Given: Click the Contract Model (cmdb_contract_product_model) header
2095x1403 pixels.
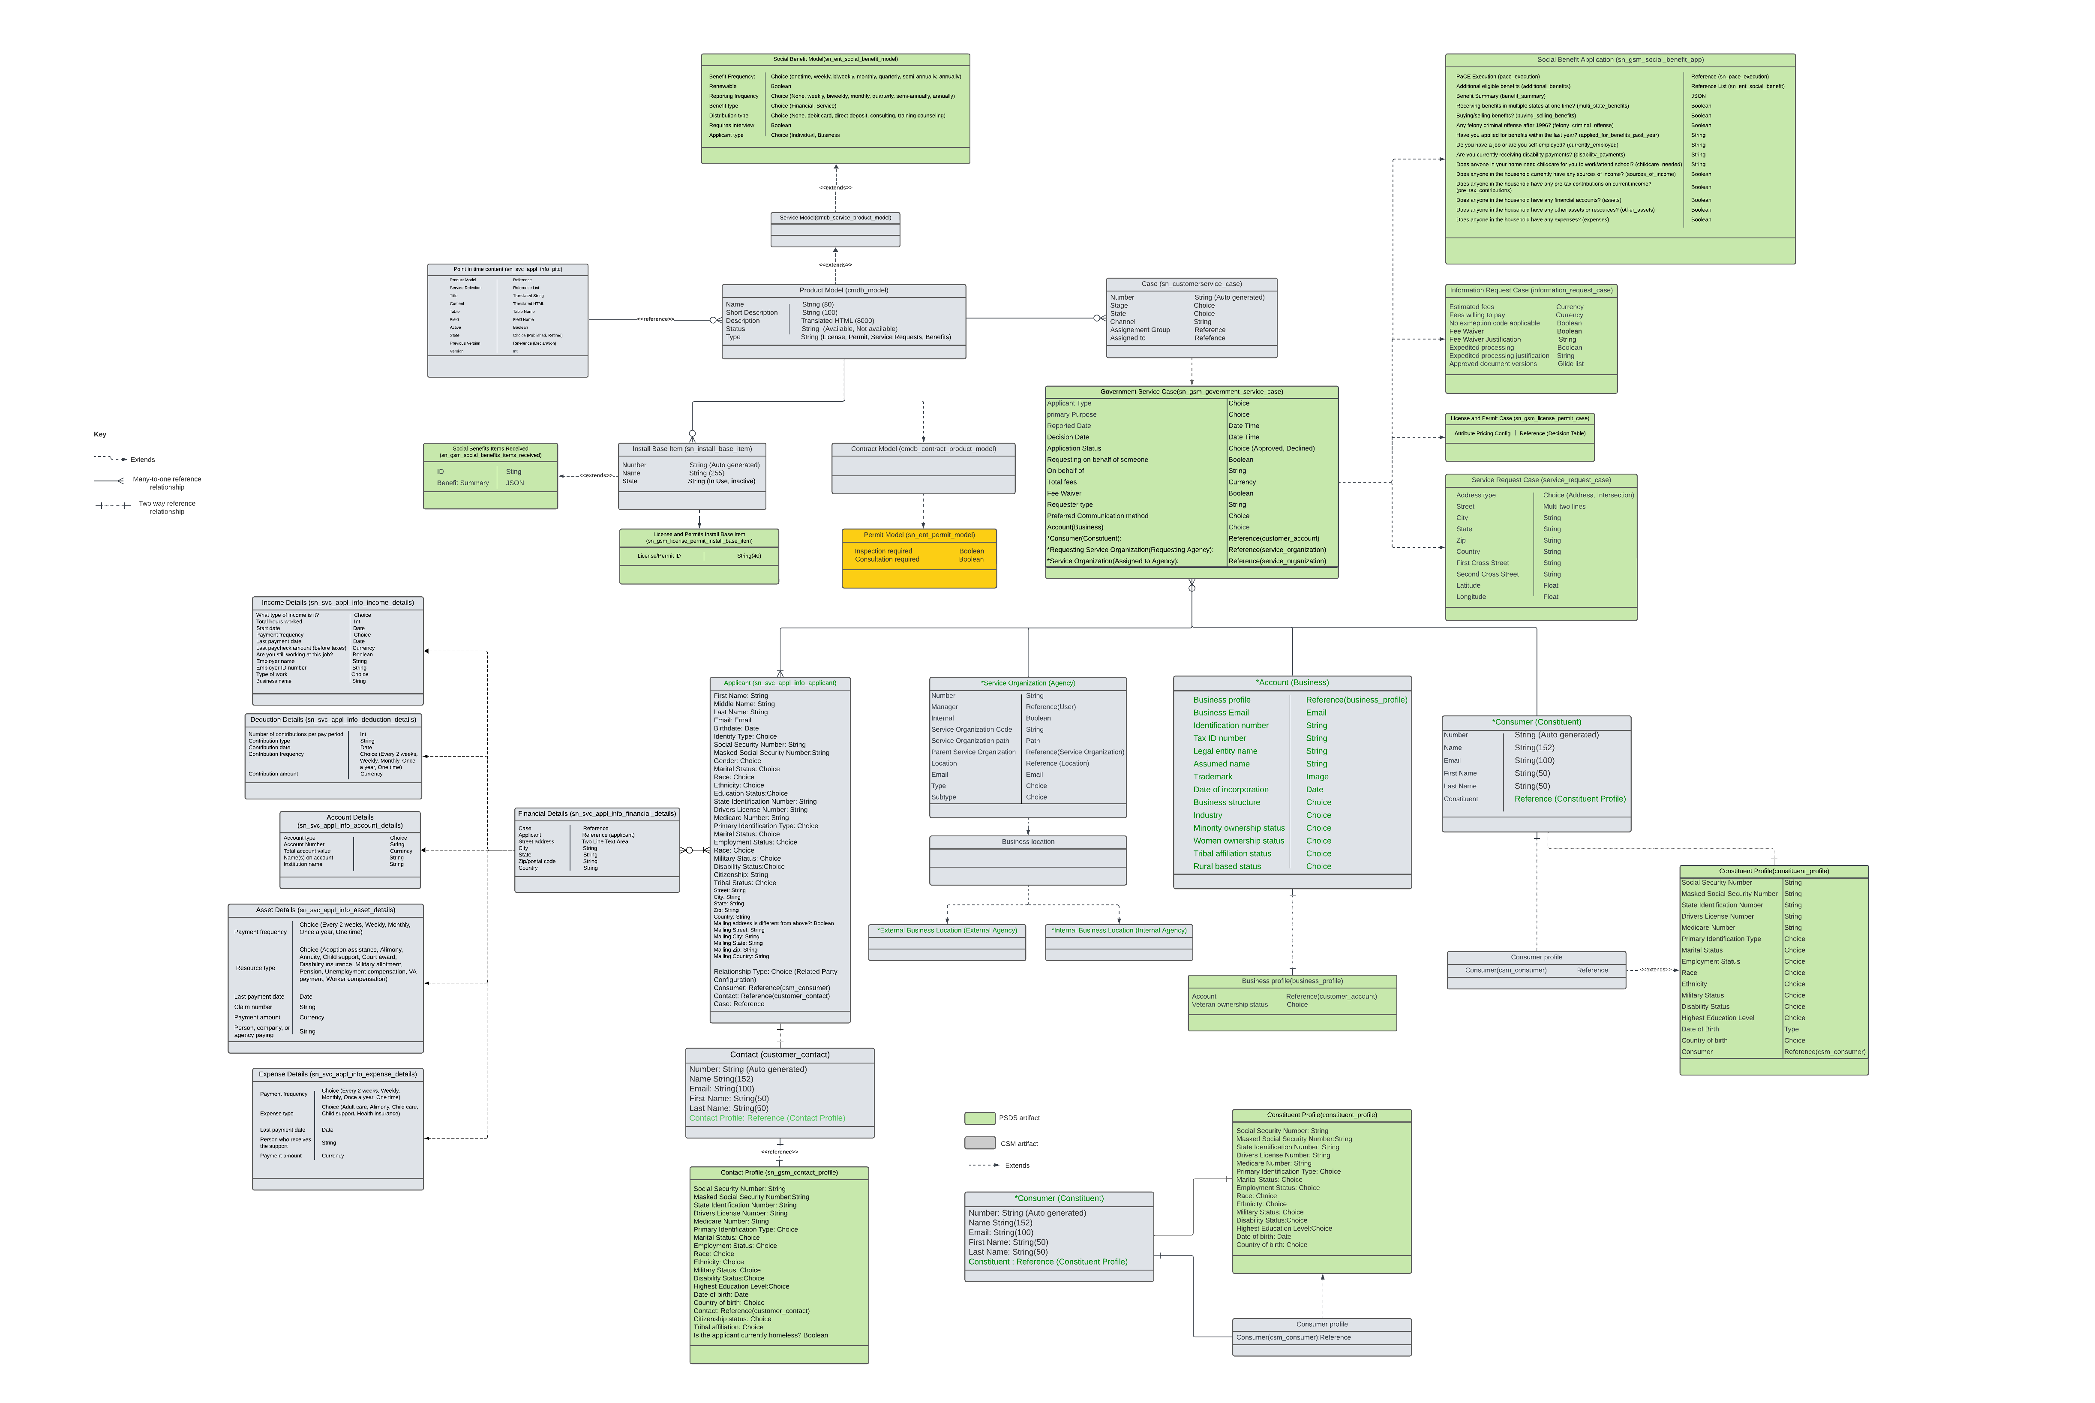Looking at the screenshot, I should (923, 449).
